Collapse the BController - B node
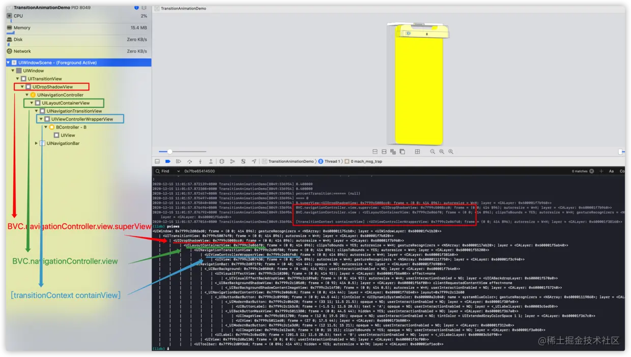 tap(46, 127)
